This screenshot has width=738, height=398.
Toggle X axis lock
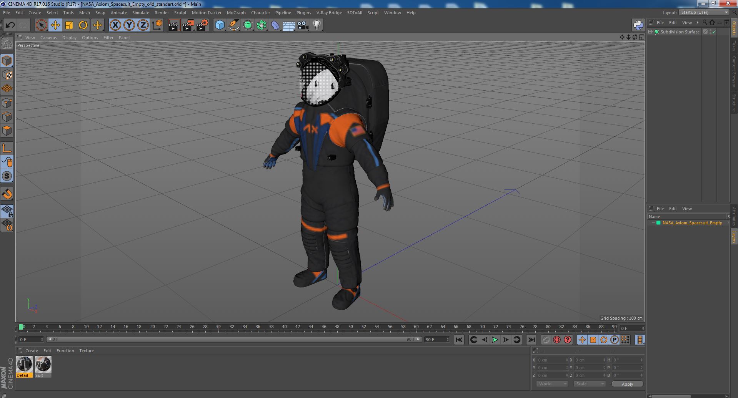(x=115, y=25)
